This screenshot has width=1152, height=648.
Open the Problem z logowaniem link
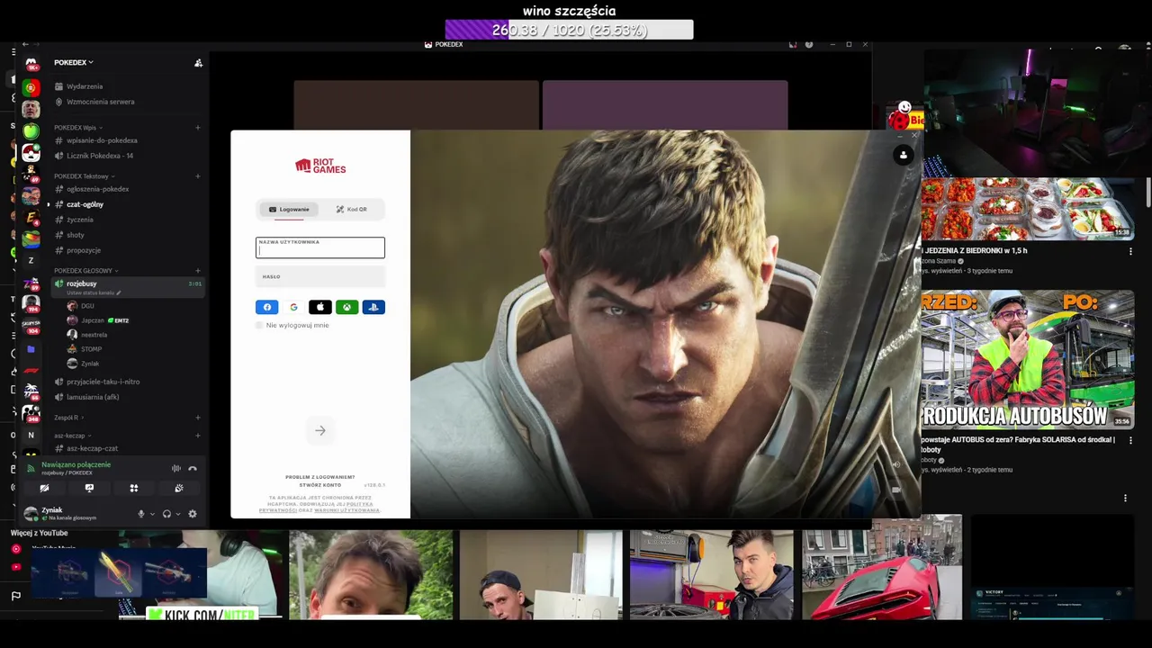click(320, 477)
